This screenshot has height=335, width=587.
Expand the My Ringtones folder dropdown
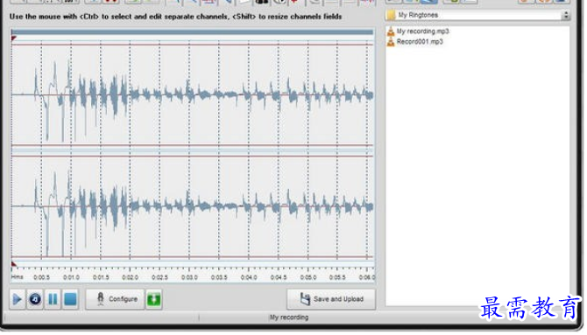tap(477, 15)
